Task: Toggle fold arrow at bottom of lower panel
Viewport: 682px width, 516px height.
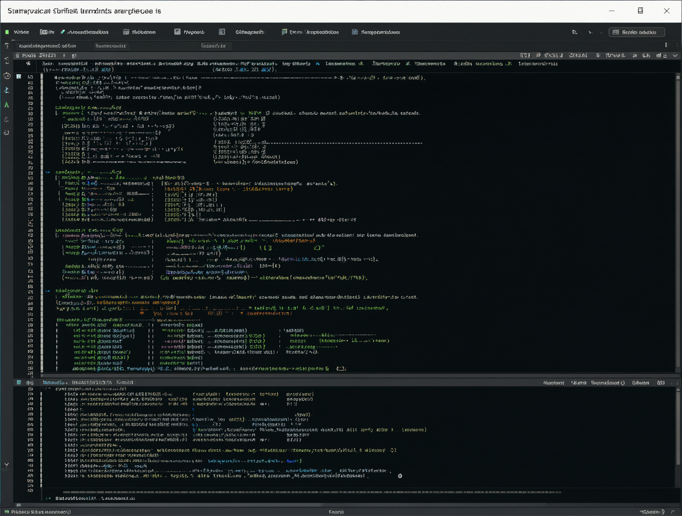Action: point(48,499)
